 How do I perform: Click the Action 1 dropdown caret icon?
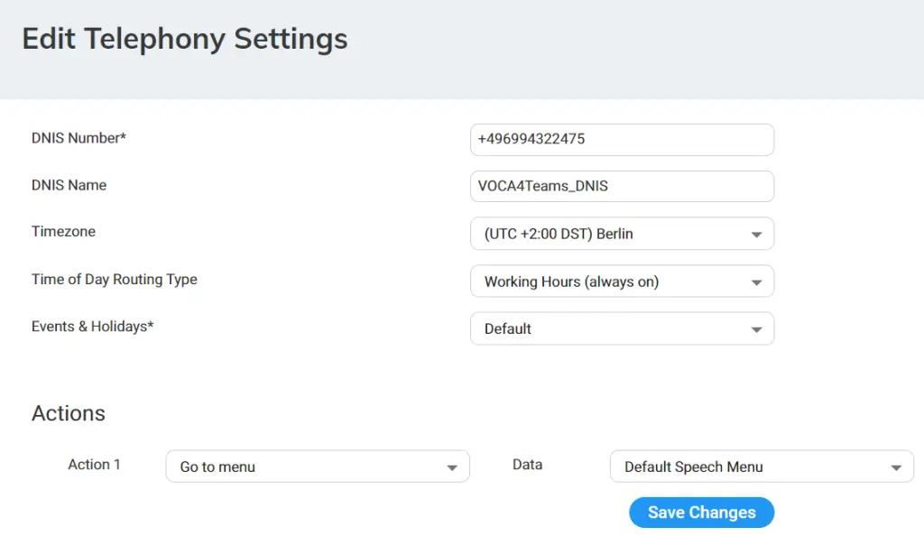(x=452, y=467)
